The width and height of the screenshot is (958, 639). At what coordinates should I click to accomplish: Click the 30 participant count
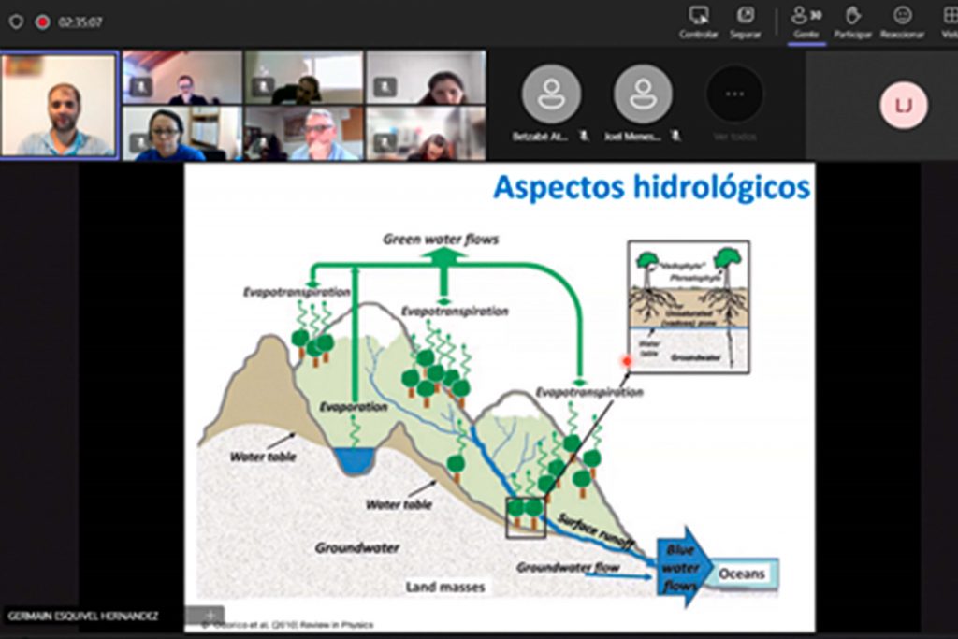coord(816,15)
